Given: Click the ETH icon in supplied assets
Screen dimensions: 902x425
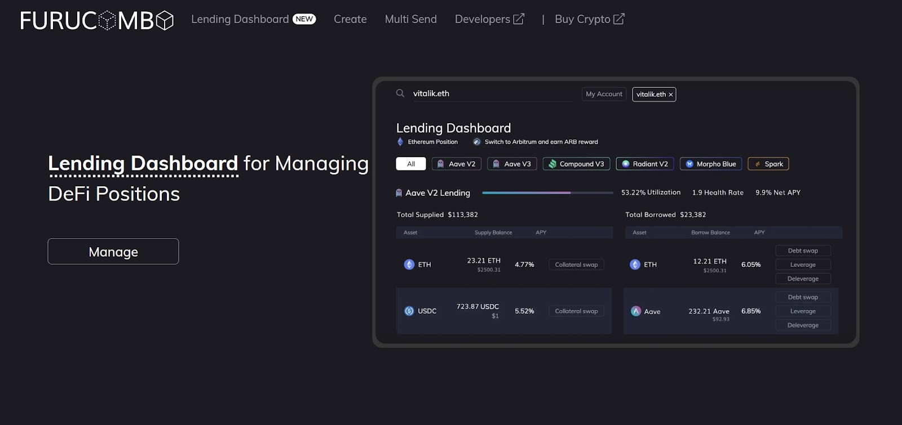Looking at the screenshot, I should point(409,265).
